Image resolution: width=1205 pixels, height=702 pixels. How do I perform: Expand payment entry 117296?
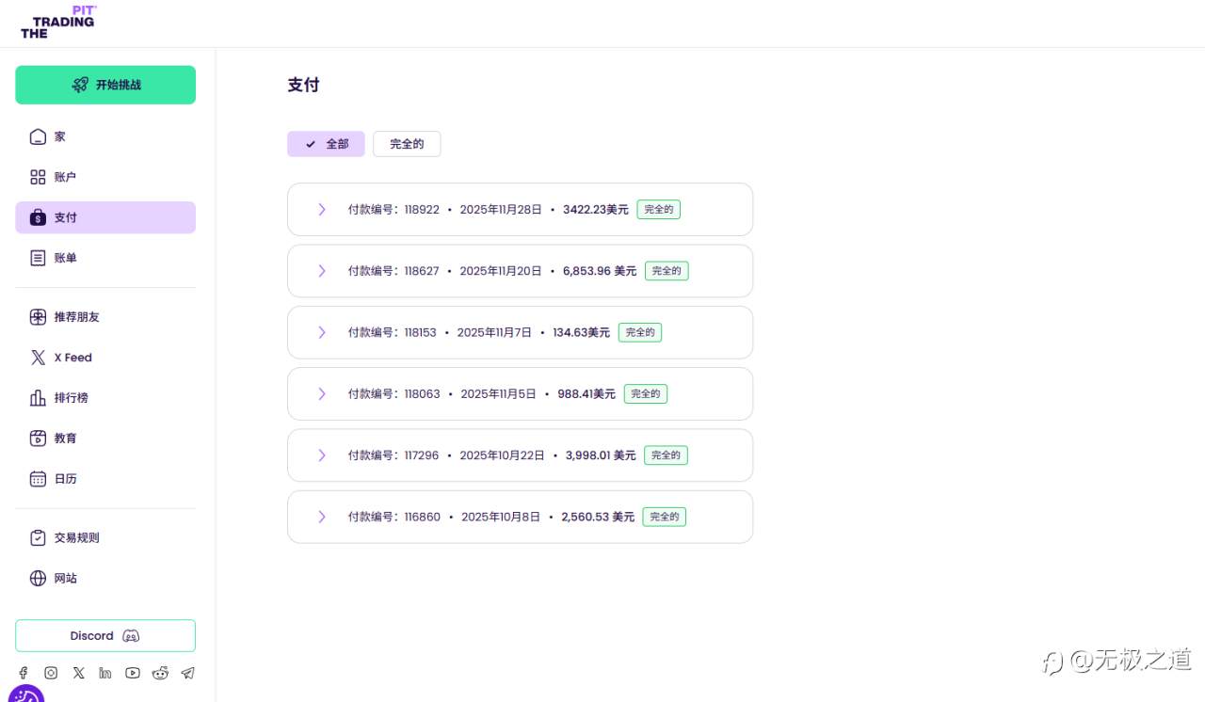pos(322,455)
